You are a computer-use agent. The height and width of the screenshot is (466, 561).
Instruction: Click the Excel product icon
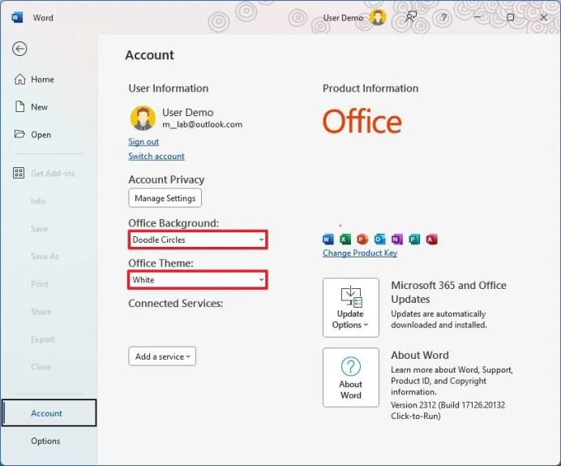345,239
